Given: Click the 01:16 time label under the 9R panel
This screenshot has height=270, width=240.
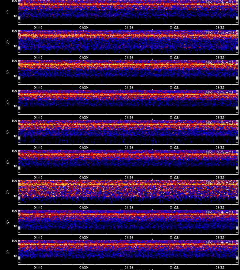Looking at the screenshot, I should [x=38, y=267].
